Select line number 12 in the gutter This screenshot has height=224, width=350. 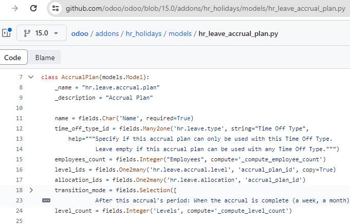pos(19,128)
